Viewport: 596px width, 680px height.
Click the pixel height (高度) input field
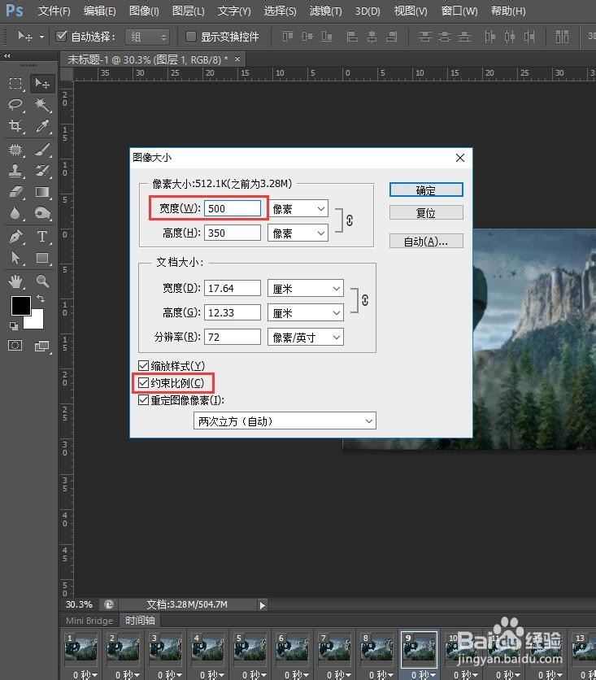(233, 233)
